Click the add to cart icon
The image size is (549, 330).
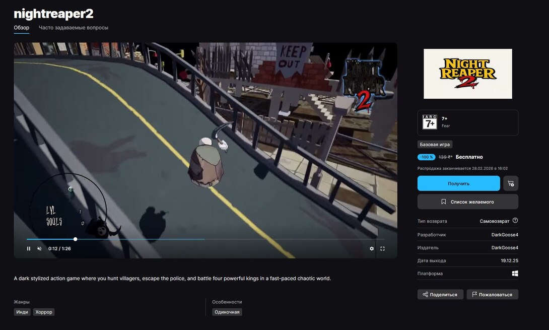pos(511,183)
